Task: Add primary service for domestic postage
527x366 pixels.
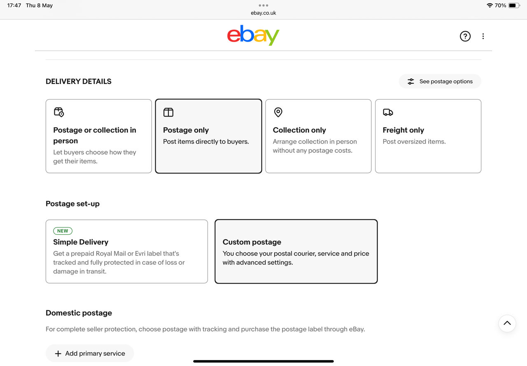Action: coord(90,353)
